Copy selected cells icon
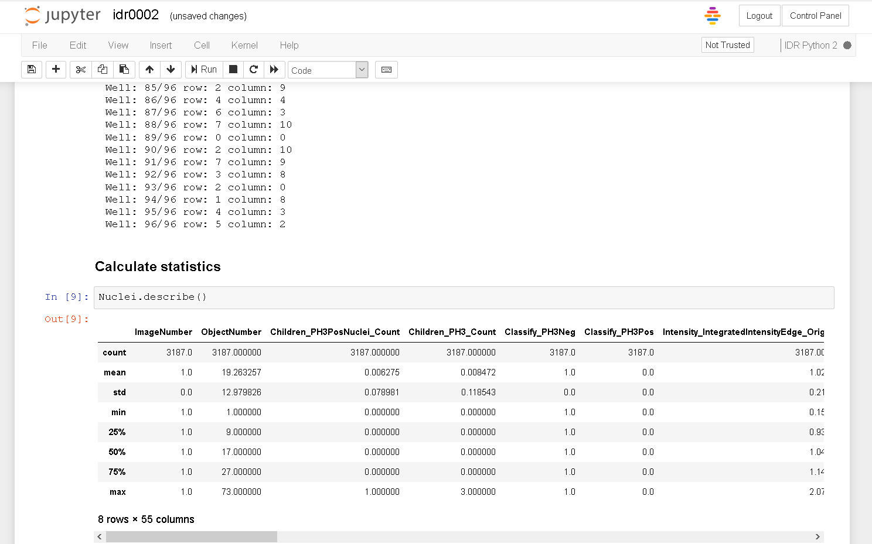 103,69
